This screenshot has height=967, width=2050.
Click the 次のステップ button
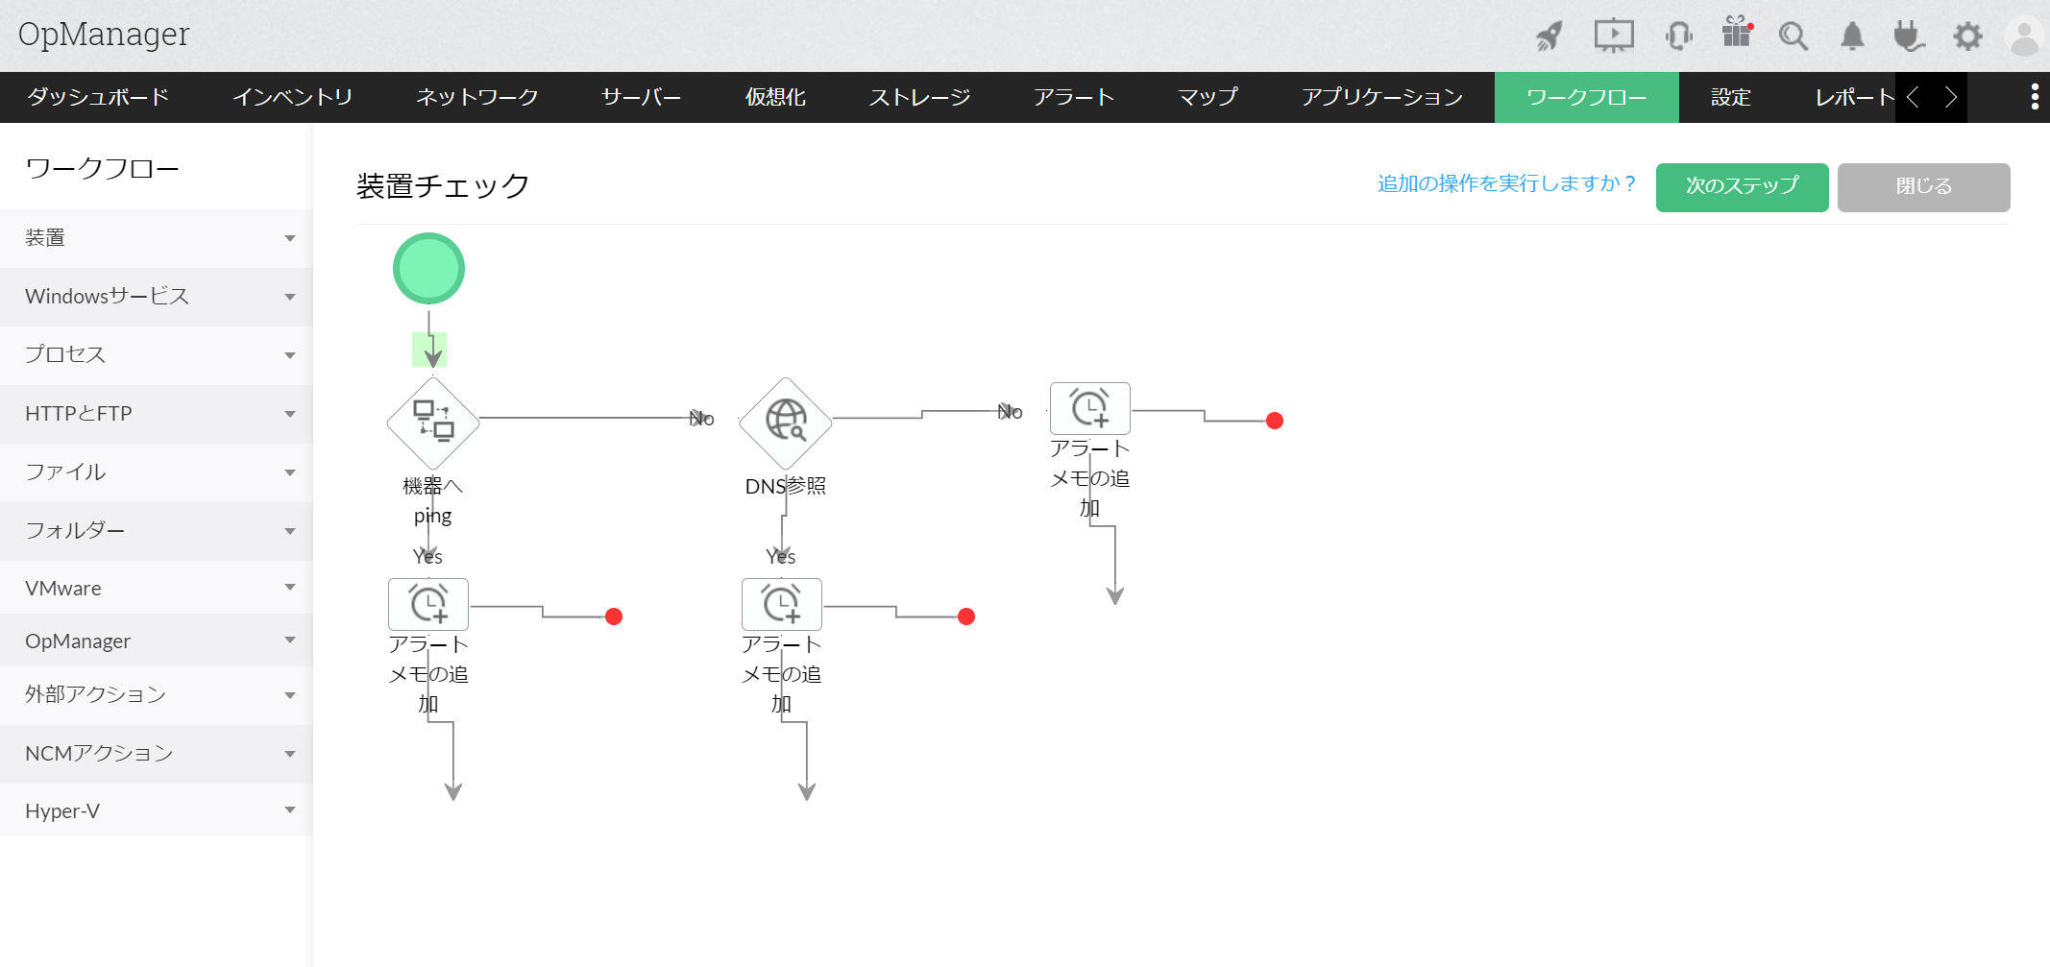tap(1743, 187)
